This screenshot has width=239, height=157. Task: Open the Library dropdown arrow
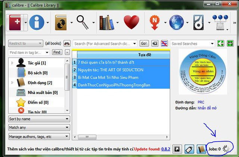pyautogui.click(x=118, y=22)
